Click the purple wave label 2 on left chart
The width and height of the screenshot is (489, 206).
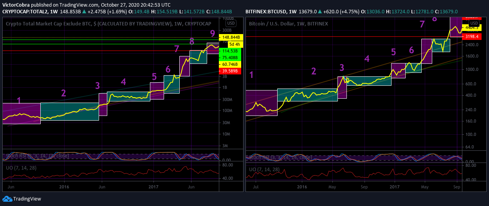point(64,93)
